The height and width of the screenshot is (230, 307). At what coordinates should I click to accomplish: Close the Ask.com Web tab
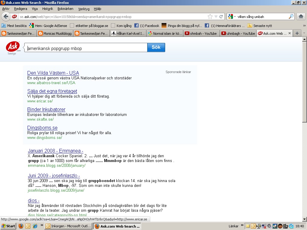tap(290, 33)
